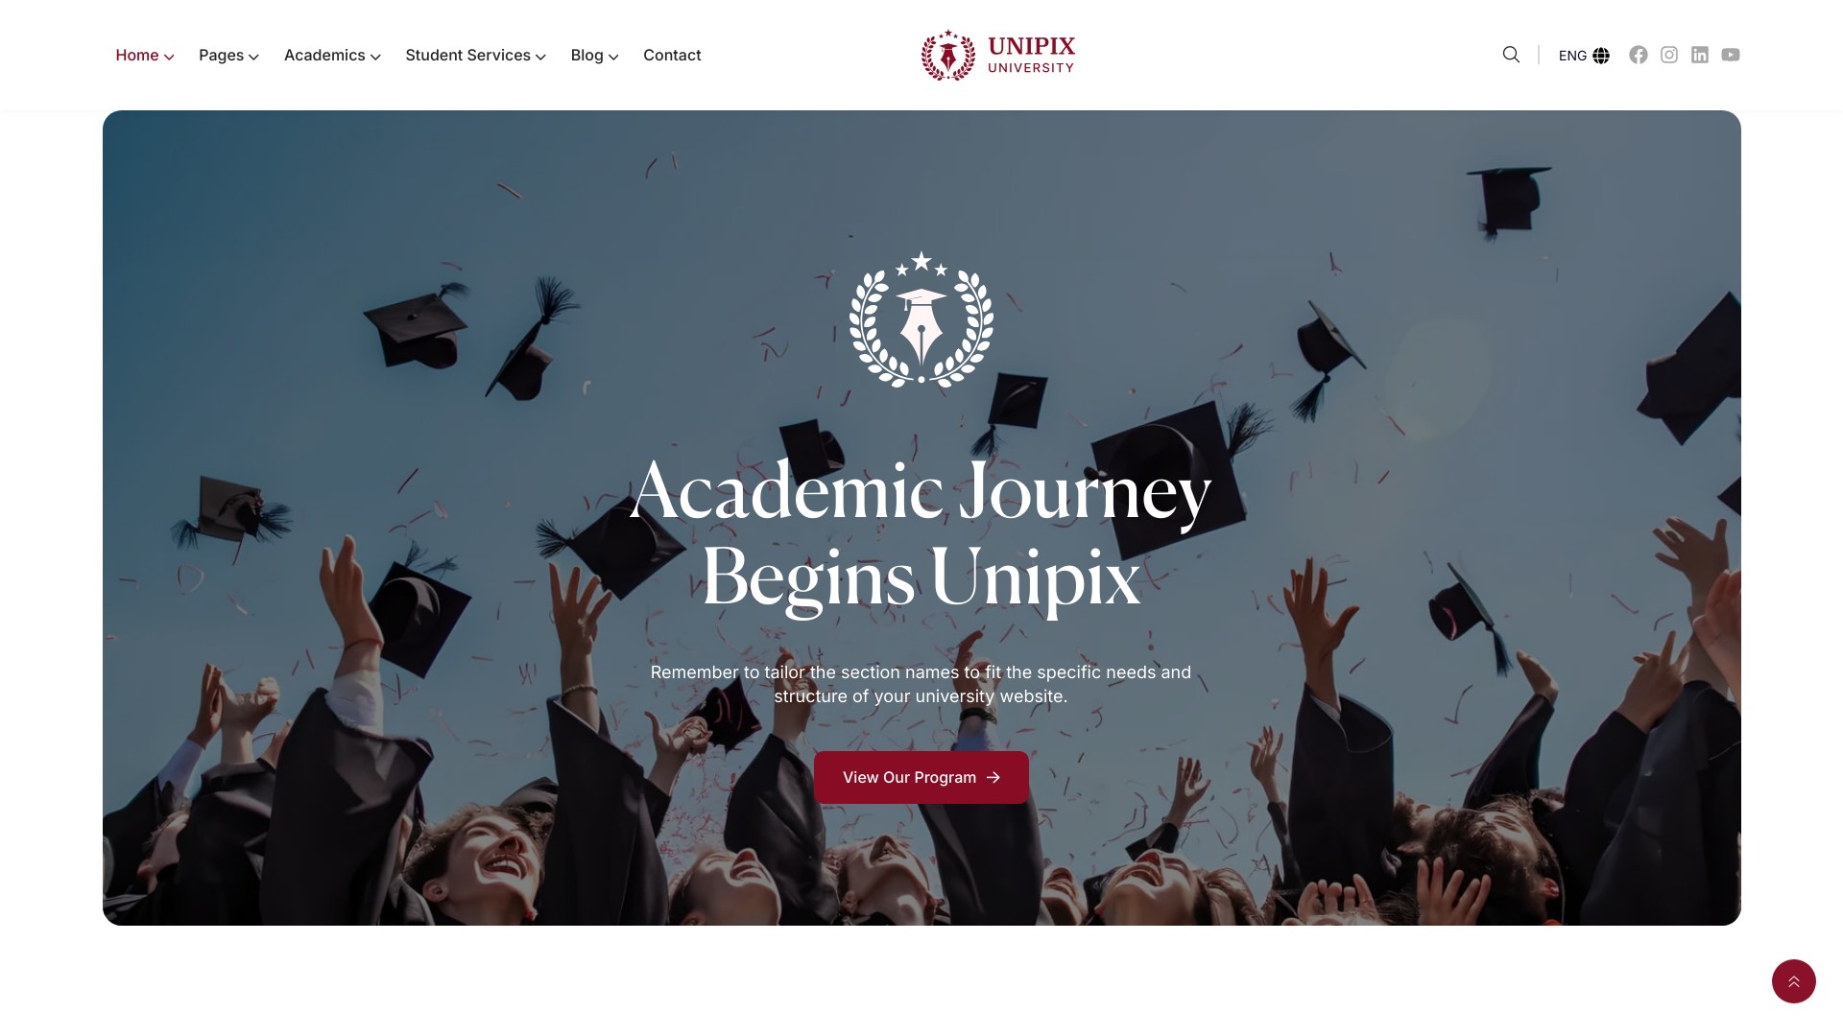
Task: Click the scroll-to-top double chevron button
Action: coord(1794,981)
